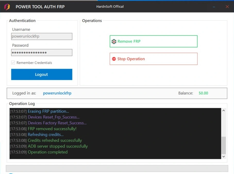Click the red stop sign icon
The height and width of the screenshot is (174, 234).
pyautogui.click(x=114, y=59)
